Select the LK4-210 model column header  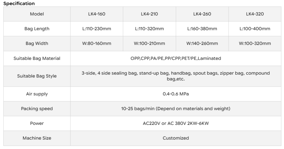click(x=149, y=14)
